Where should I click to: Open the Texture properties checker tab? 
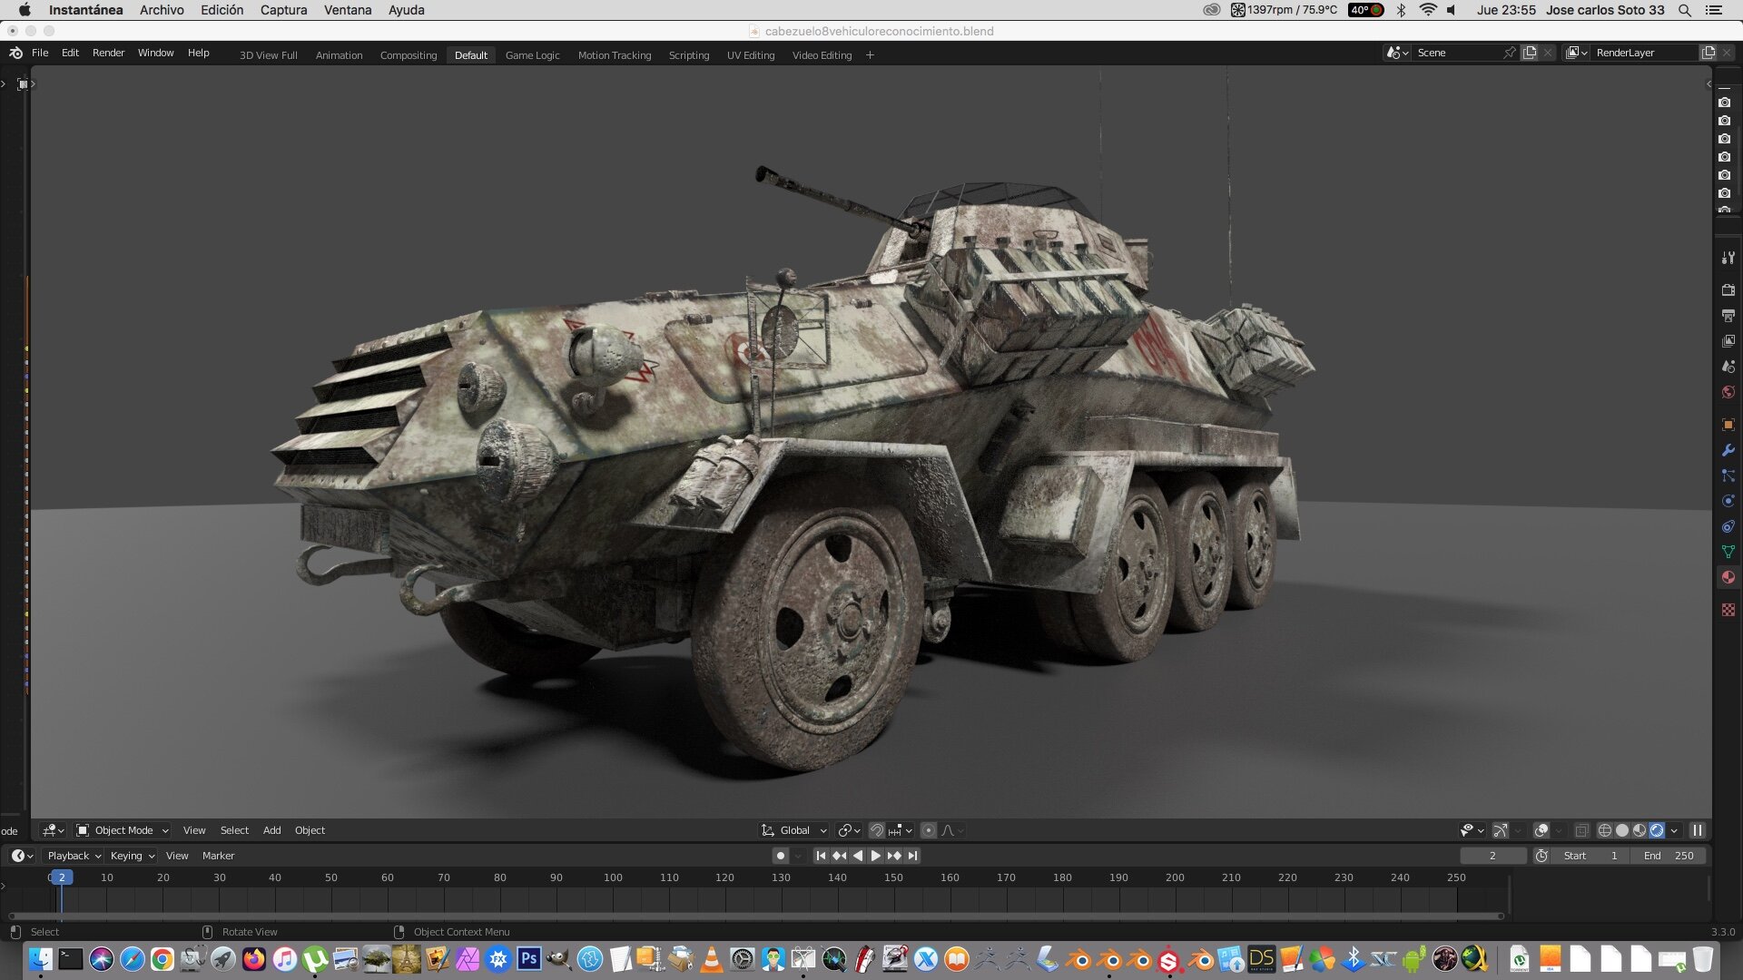click(1728, 610)
